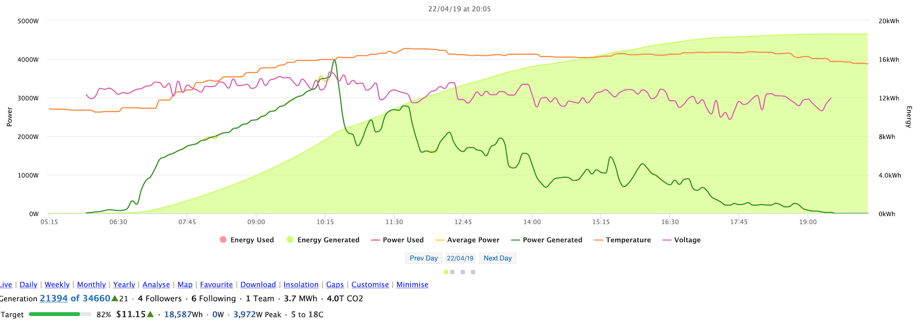Select the first green page indicator dot
Screen dimensions: 924x328
[446, 272]
